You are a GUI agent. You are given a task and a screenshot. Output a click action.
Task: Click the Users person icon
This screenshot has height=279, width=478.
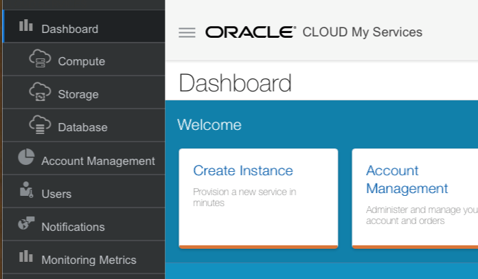point(26,190)
